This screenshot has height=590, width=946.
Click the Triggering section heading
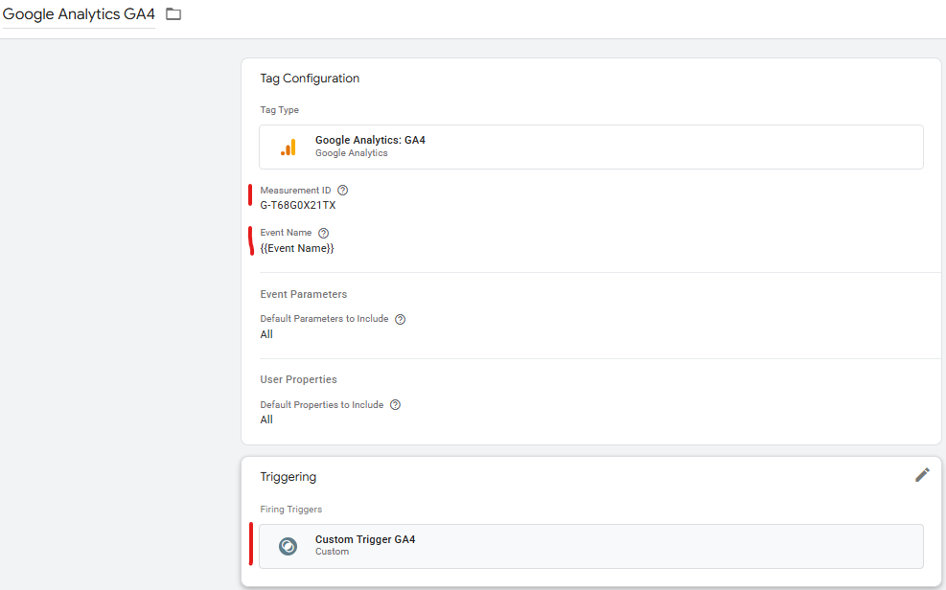(288, 477)
